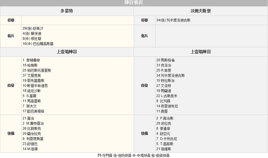This screenshot has width=268, height=158.
Task: Select injured player '4(後) 蘇保迪'
Action: (32, 34)
